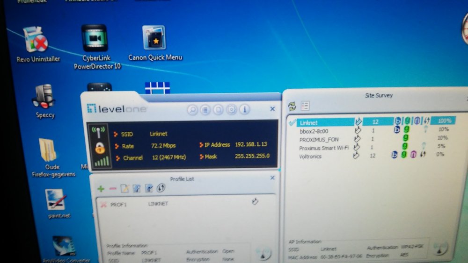Screen dimensions: 468x263
Task: Open the info 'i' icon in LevelOne toolbar
Action: point(244,109)
